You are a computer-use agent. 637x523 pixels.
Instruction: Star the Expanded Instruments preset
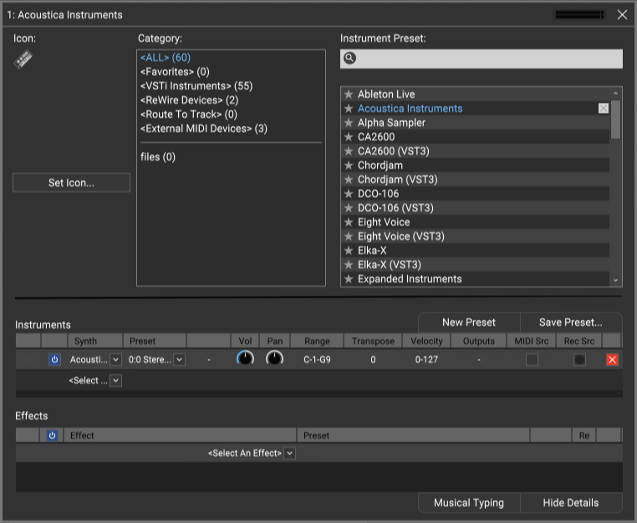pyautogui.click(x=348, y=279)
